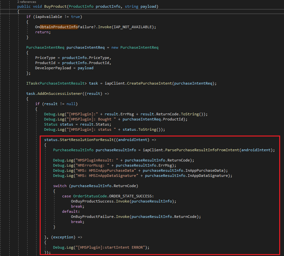Viewport: 284px width, 256px height.
Task: Click Debug.Log 'HMSInAppDataSignature' line
Action: [x=142, y=176]
